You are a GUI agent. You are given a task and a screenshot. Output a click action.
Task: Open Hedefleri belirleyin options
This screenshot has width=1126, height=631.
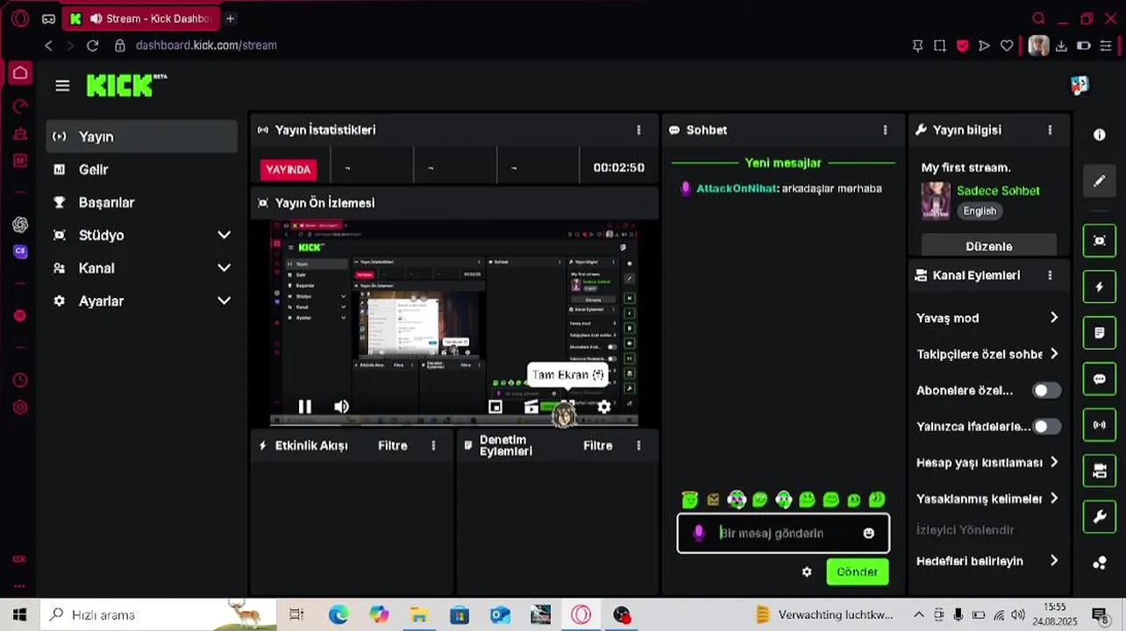988,561
